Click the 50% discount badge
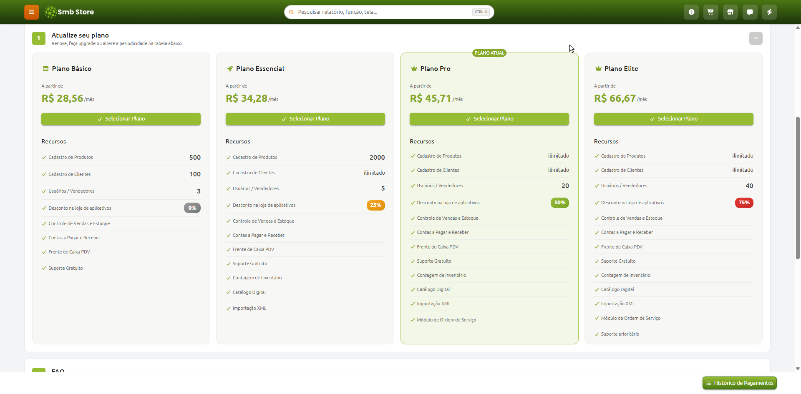The height and width of the screenshot is (394, 801). click(560, 203)
